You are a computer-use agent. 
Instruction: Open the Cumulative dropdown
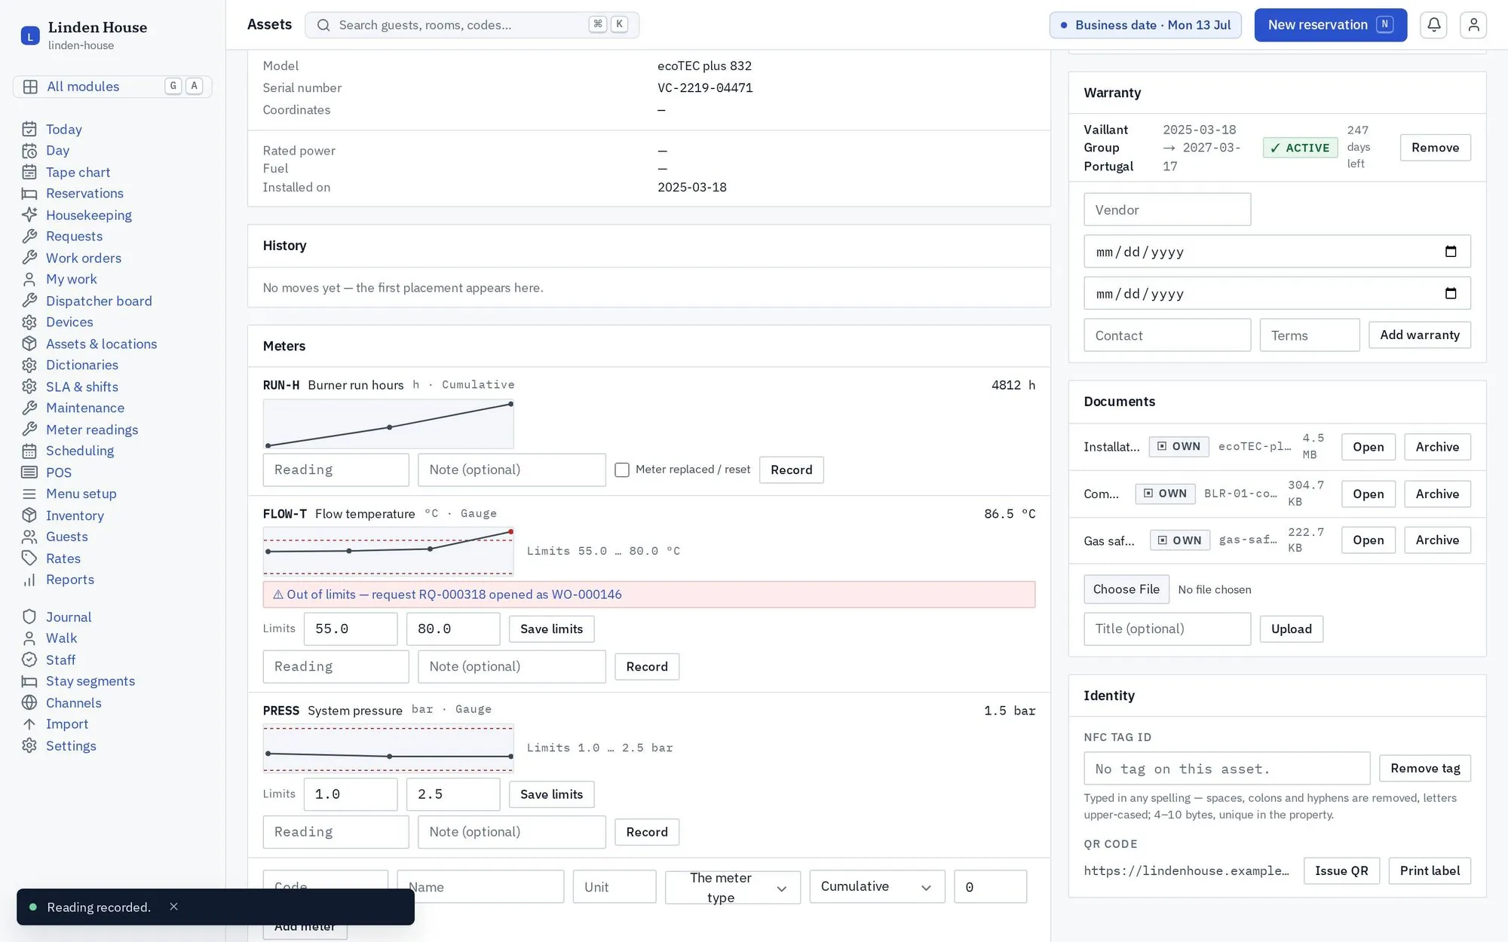tap(877, 887)
